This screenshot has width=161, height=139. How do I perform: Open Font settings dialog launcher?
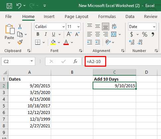point(81,51)
